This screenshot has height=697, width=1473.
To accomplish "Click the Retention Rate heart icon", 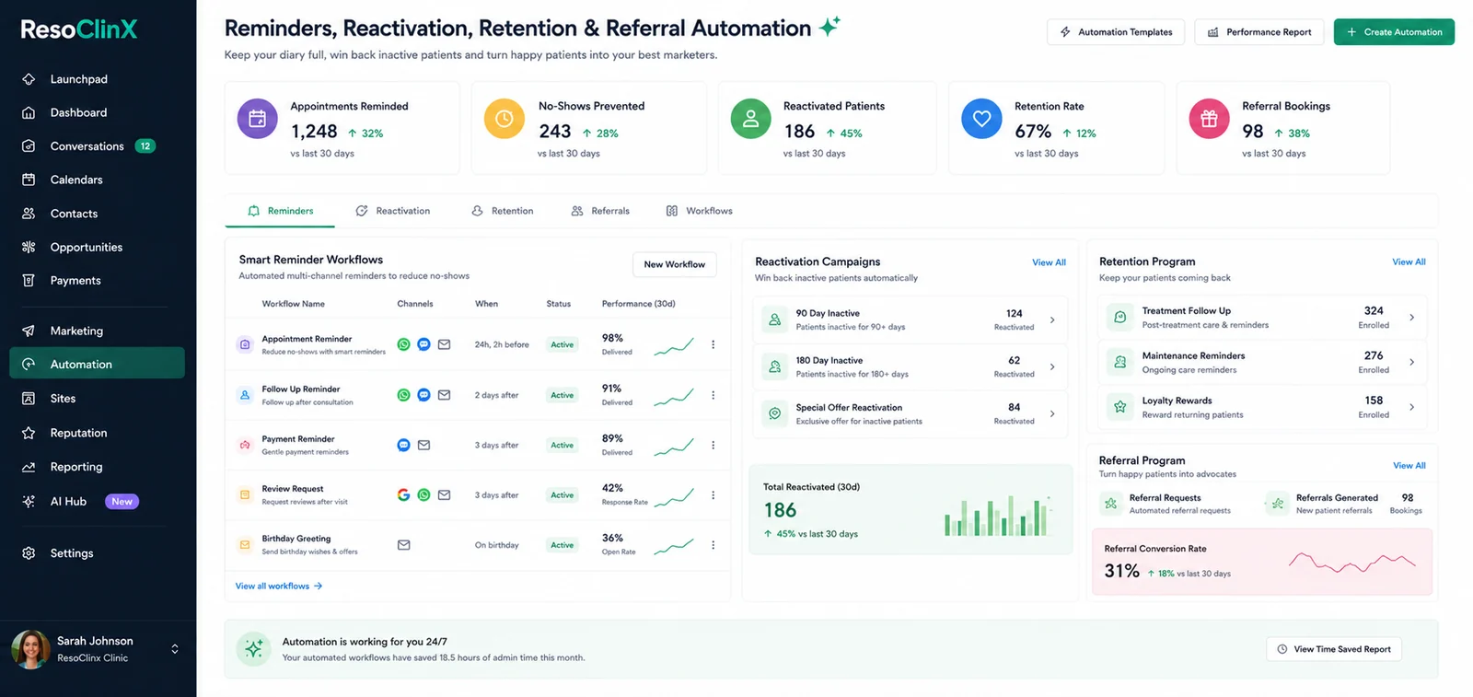I will click(981, 119).
